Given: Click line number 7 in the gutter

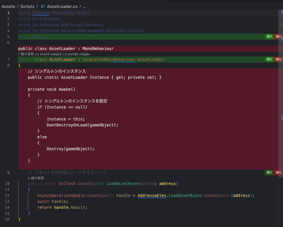Looking at the screenshot, I should click(8, 60).
